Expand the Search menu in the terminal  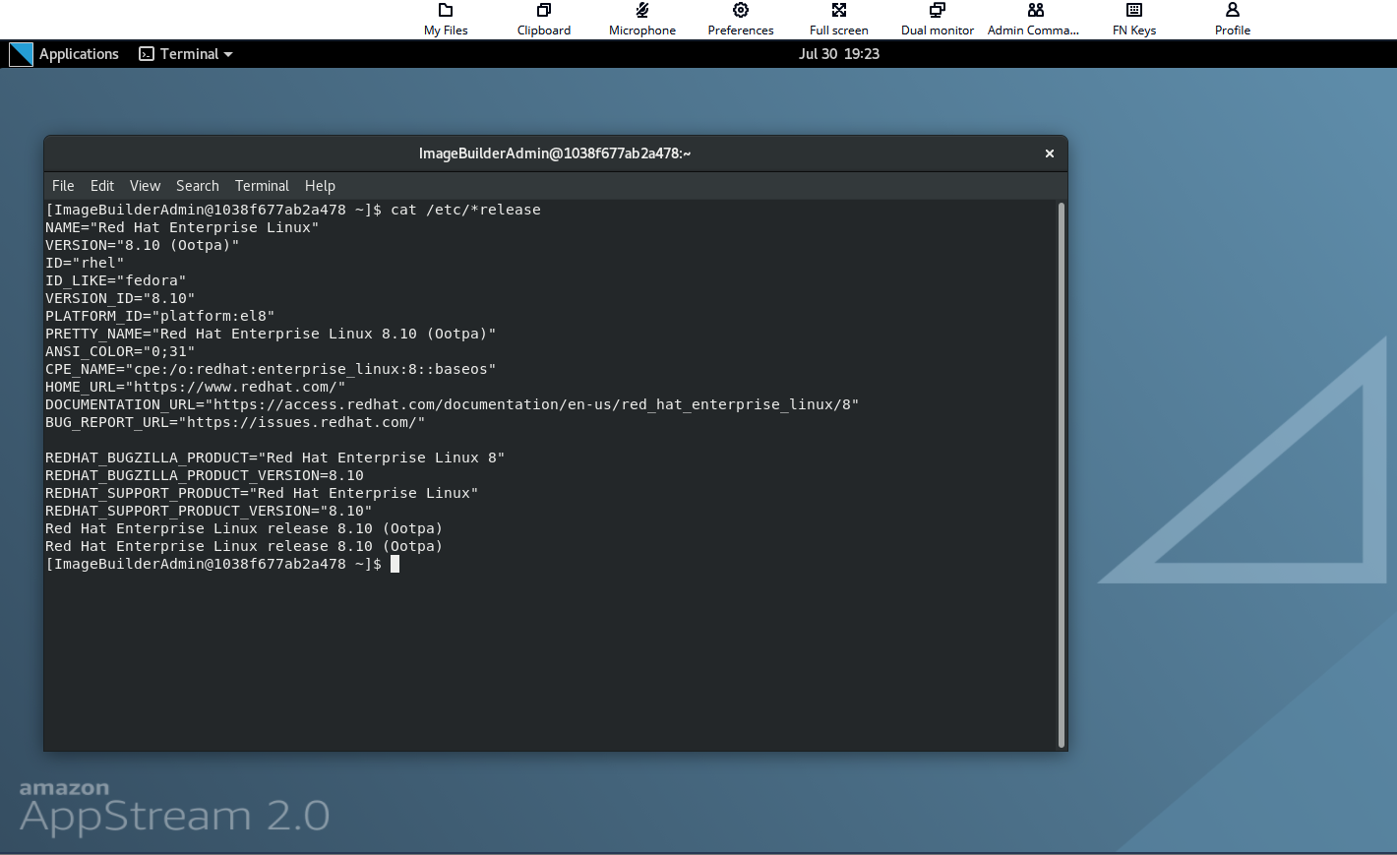[x=197, y=185]
